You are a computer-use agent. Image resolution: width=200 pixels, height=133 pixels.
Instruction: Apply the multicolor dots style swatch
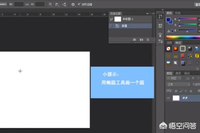[190, 56]
